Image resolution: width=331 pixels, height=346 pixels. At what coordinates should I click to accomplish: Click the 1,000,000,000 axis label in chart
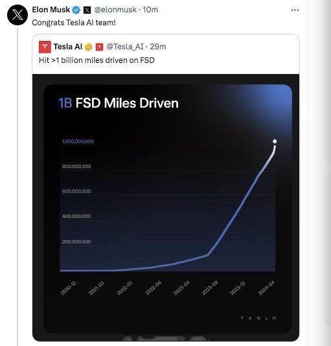(78, 142)
